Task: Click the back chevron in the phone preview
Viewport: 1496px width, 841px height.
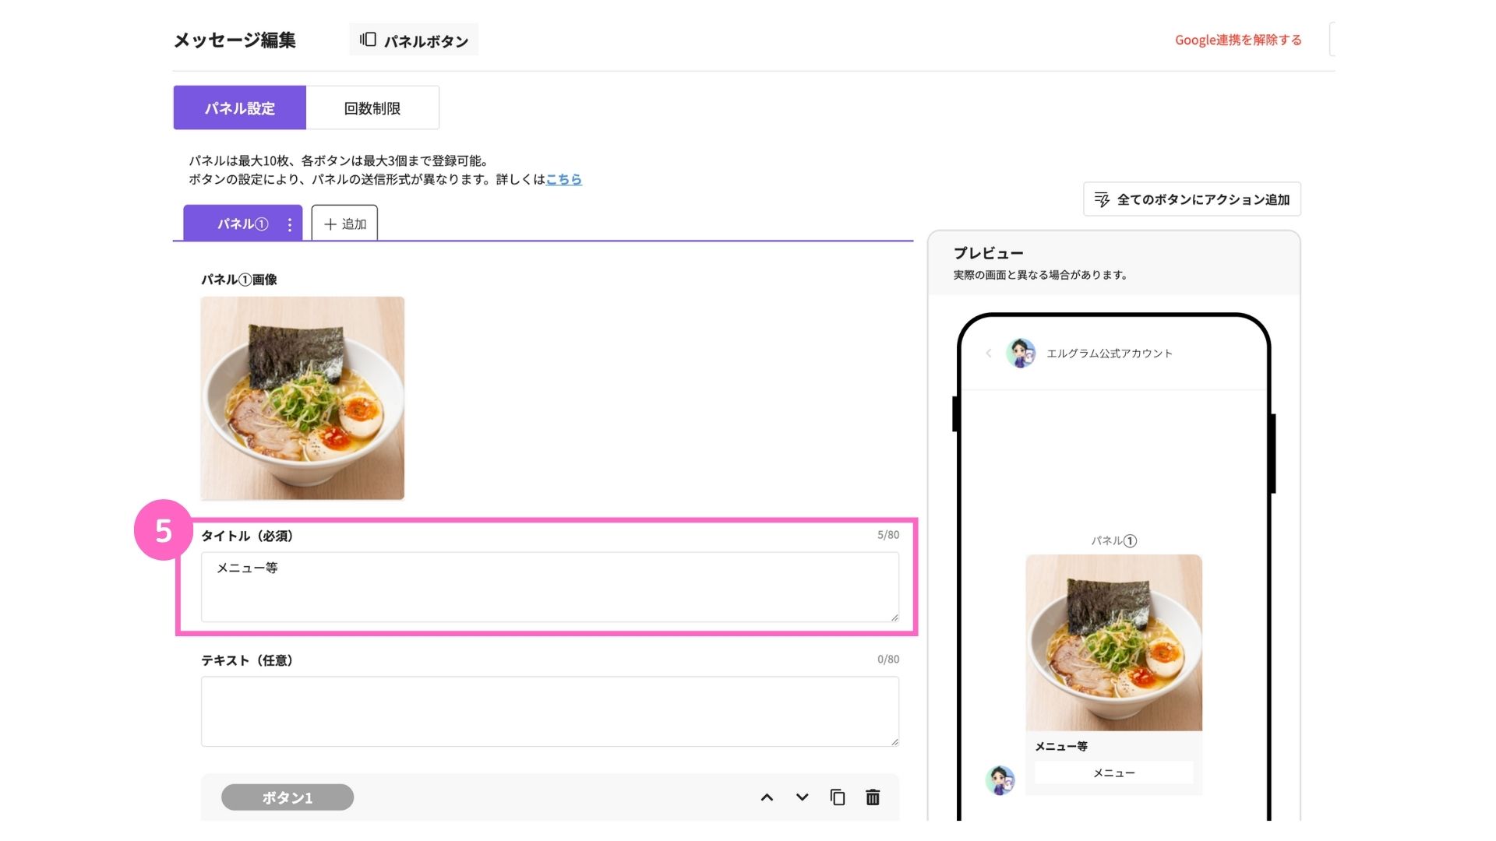Action: point(989,354)
